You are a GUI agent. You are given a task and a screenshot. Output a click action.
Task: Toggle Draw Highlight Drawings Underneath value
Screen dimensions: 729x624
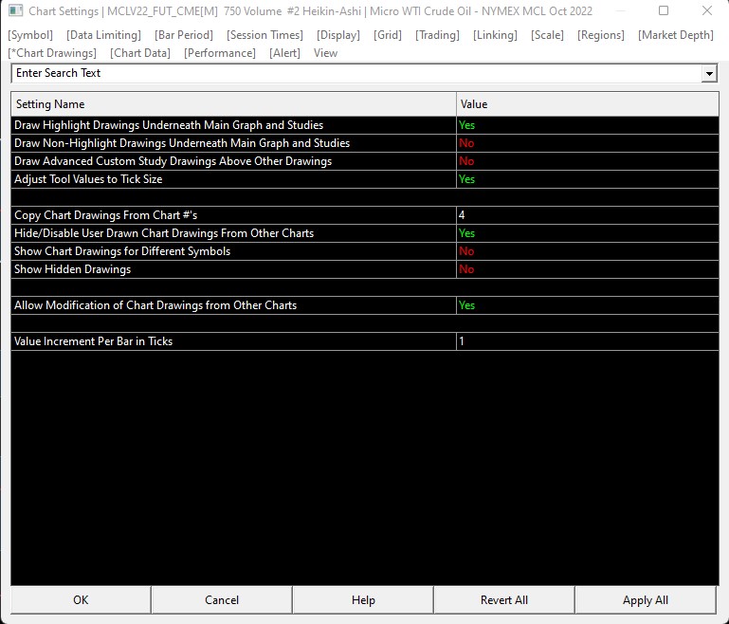587,125
